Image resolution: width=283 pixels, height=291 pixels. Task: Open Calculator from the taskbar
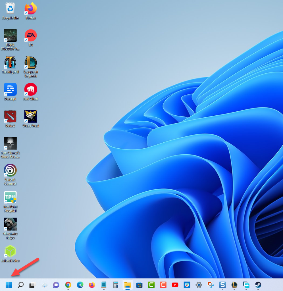click(x=116, y=285)
